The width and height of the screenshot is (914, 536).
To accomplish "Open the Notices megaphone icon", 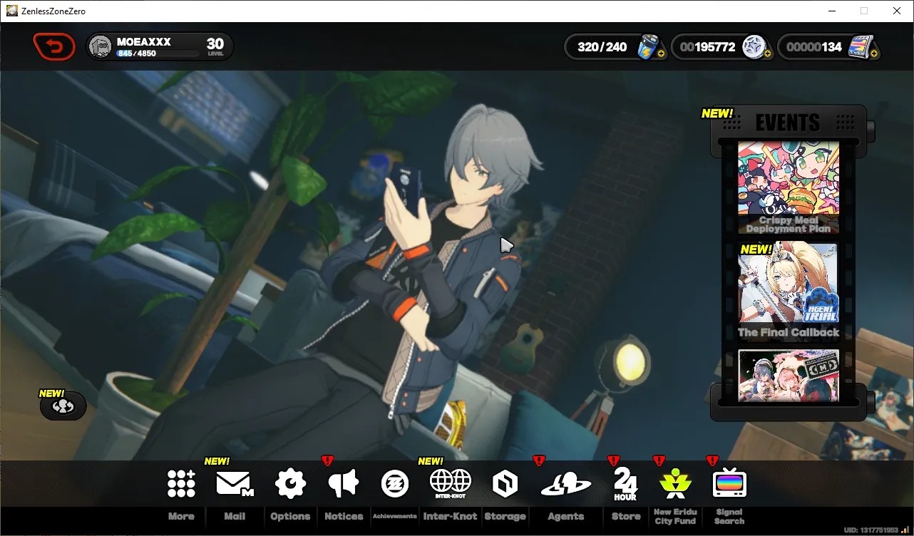I will [x=344, y=483].
